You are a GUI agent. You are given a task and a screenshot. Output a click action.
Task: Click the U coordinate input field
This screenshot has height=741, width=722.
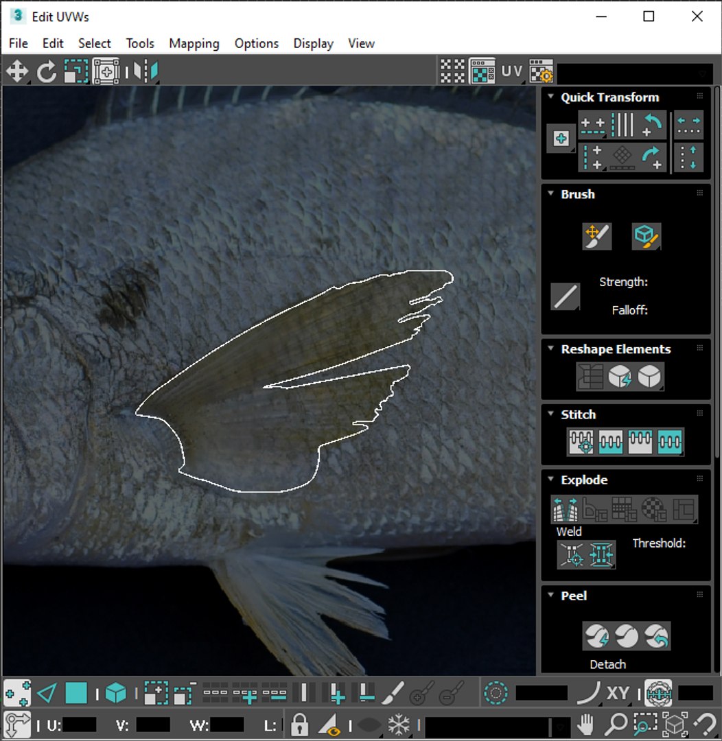pyautogui.click(x=79, y=725)
